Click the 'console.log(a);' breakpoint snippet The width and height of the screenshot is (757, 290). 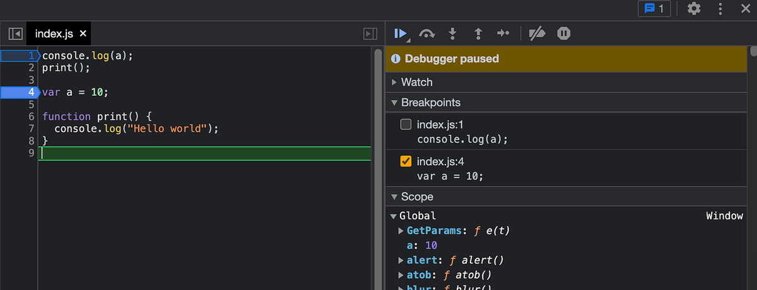point(462,139)
